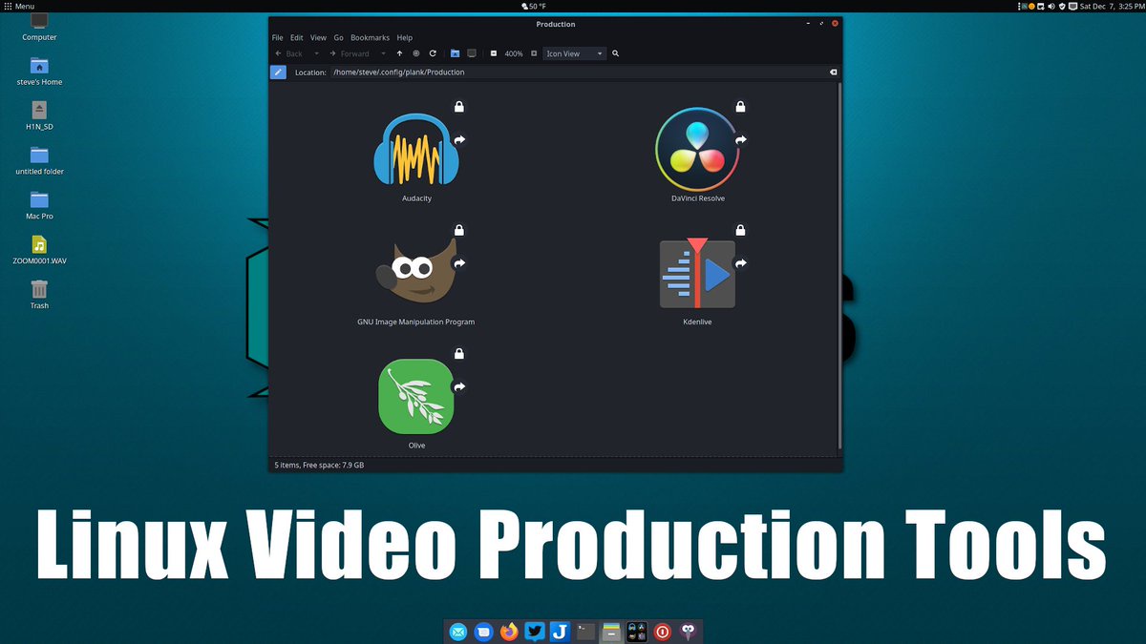The width and height of the screenshot is (1146, 644).
Task: Go up to the parent folder
Action: (x=400, y=53)
